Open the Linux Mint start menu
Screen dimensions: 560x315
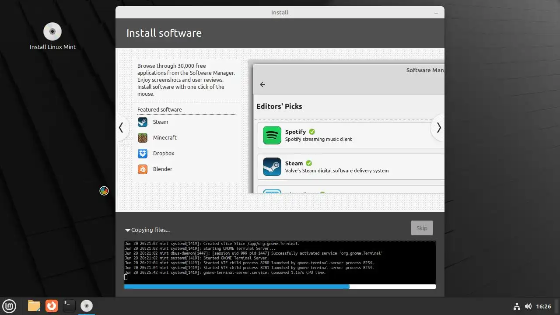9,306
